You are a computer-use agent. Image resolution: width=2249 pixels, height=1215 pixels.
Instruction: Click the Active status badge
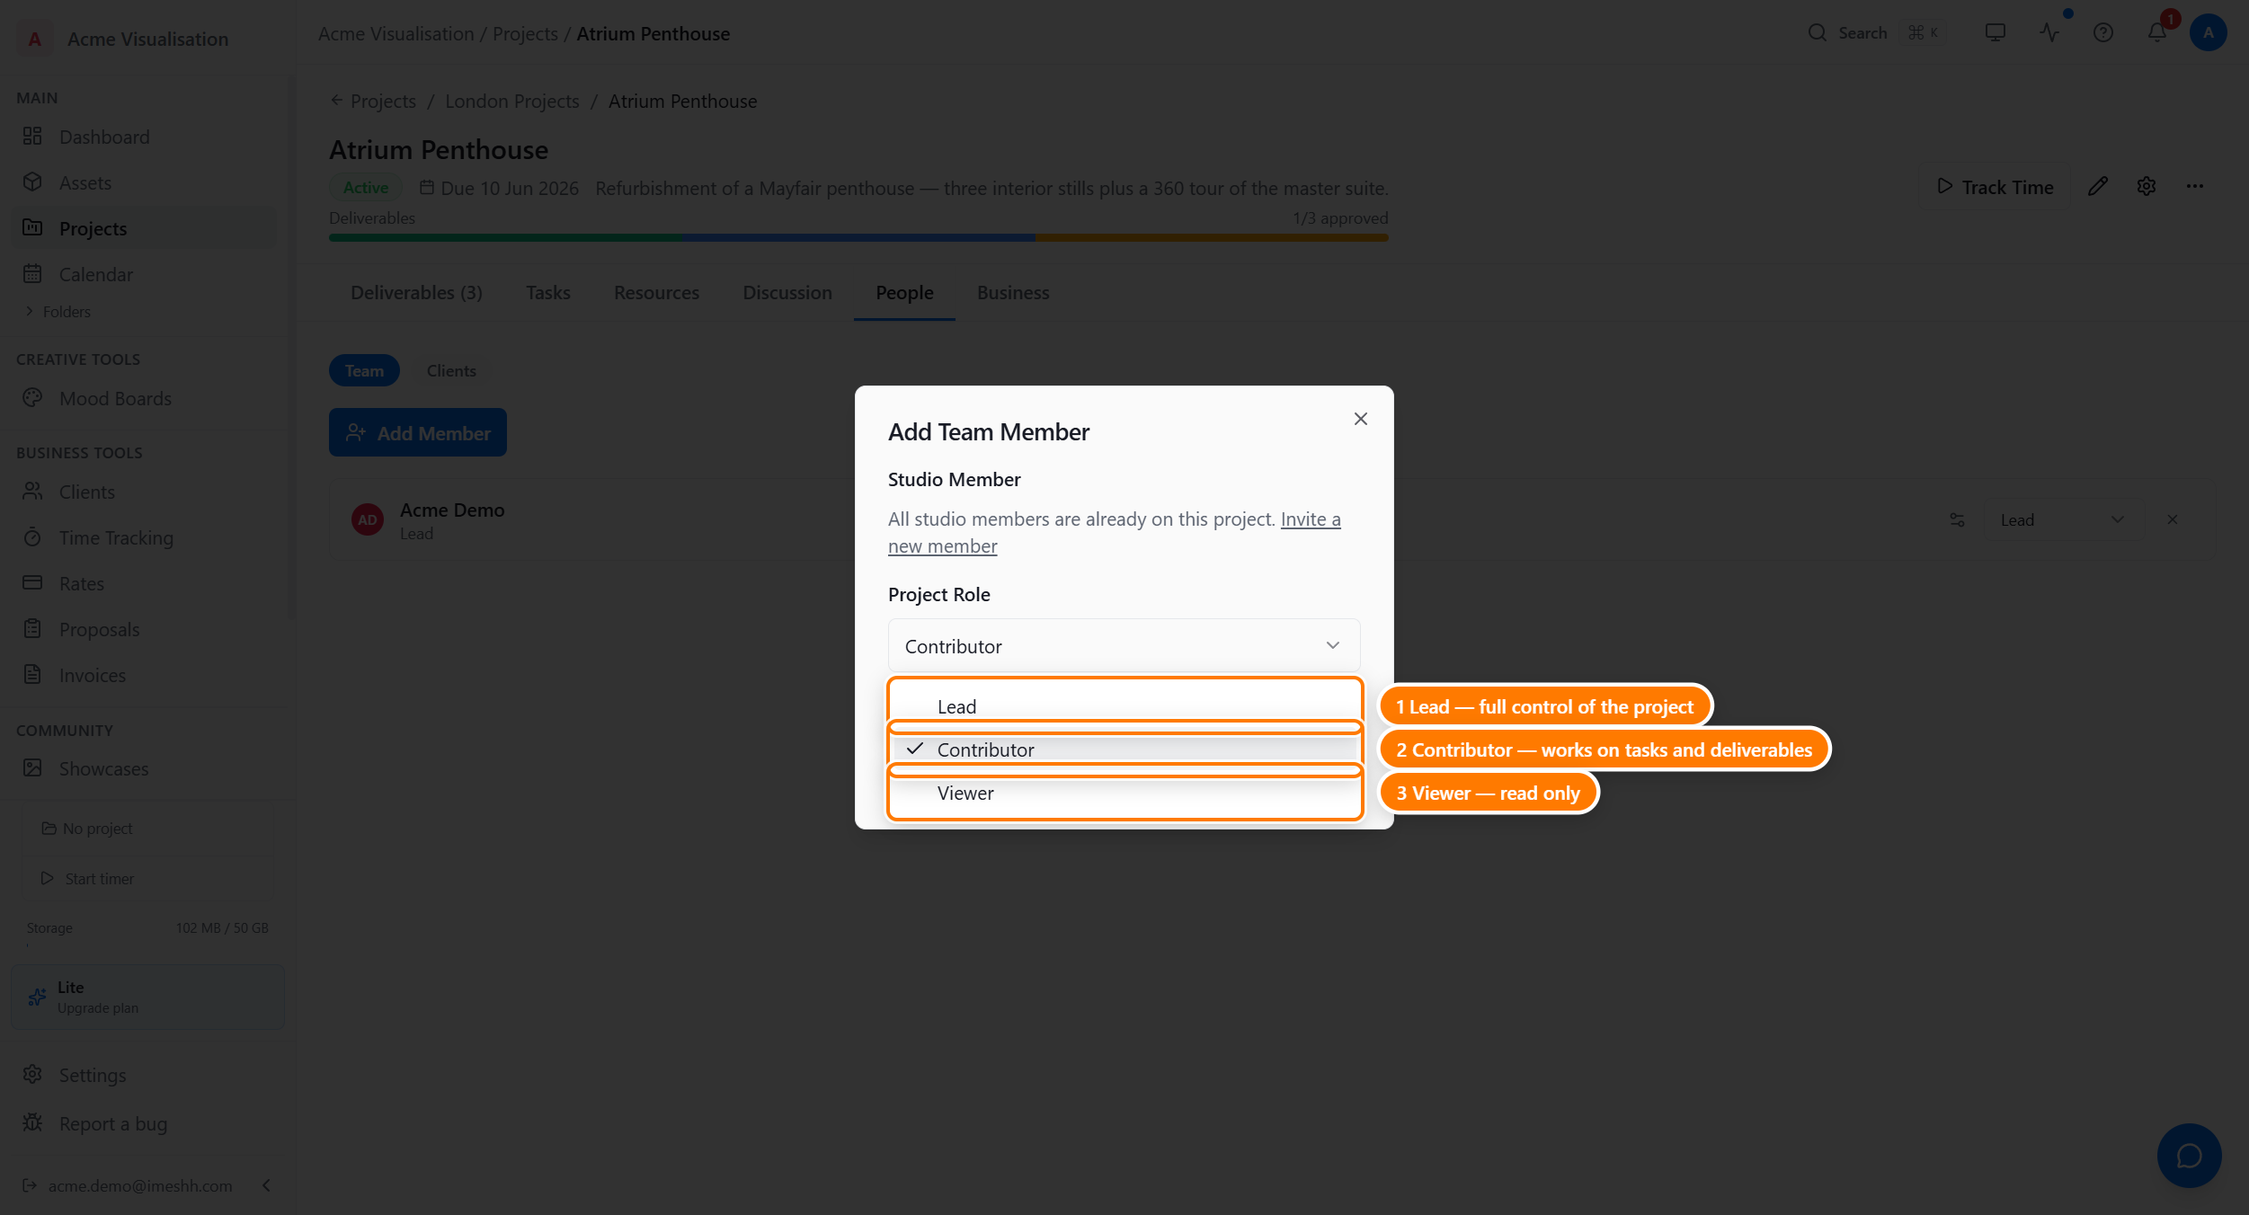click(x=366, y=187)
